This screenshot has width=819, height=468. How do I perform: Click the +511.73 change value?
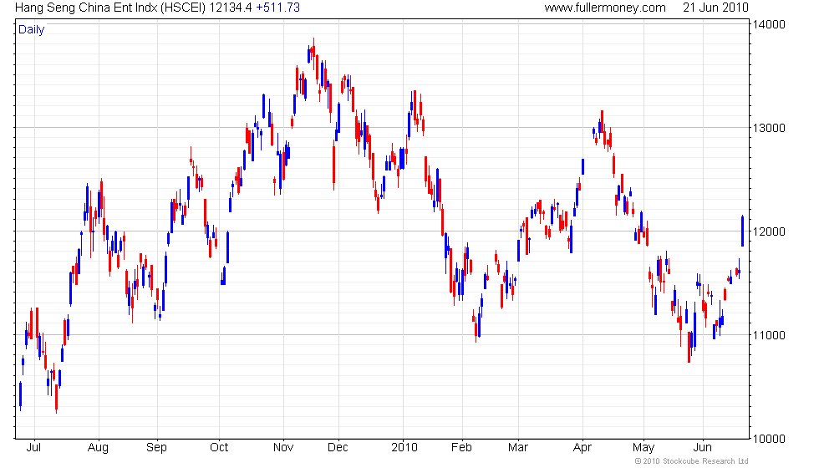[277, 8]
